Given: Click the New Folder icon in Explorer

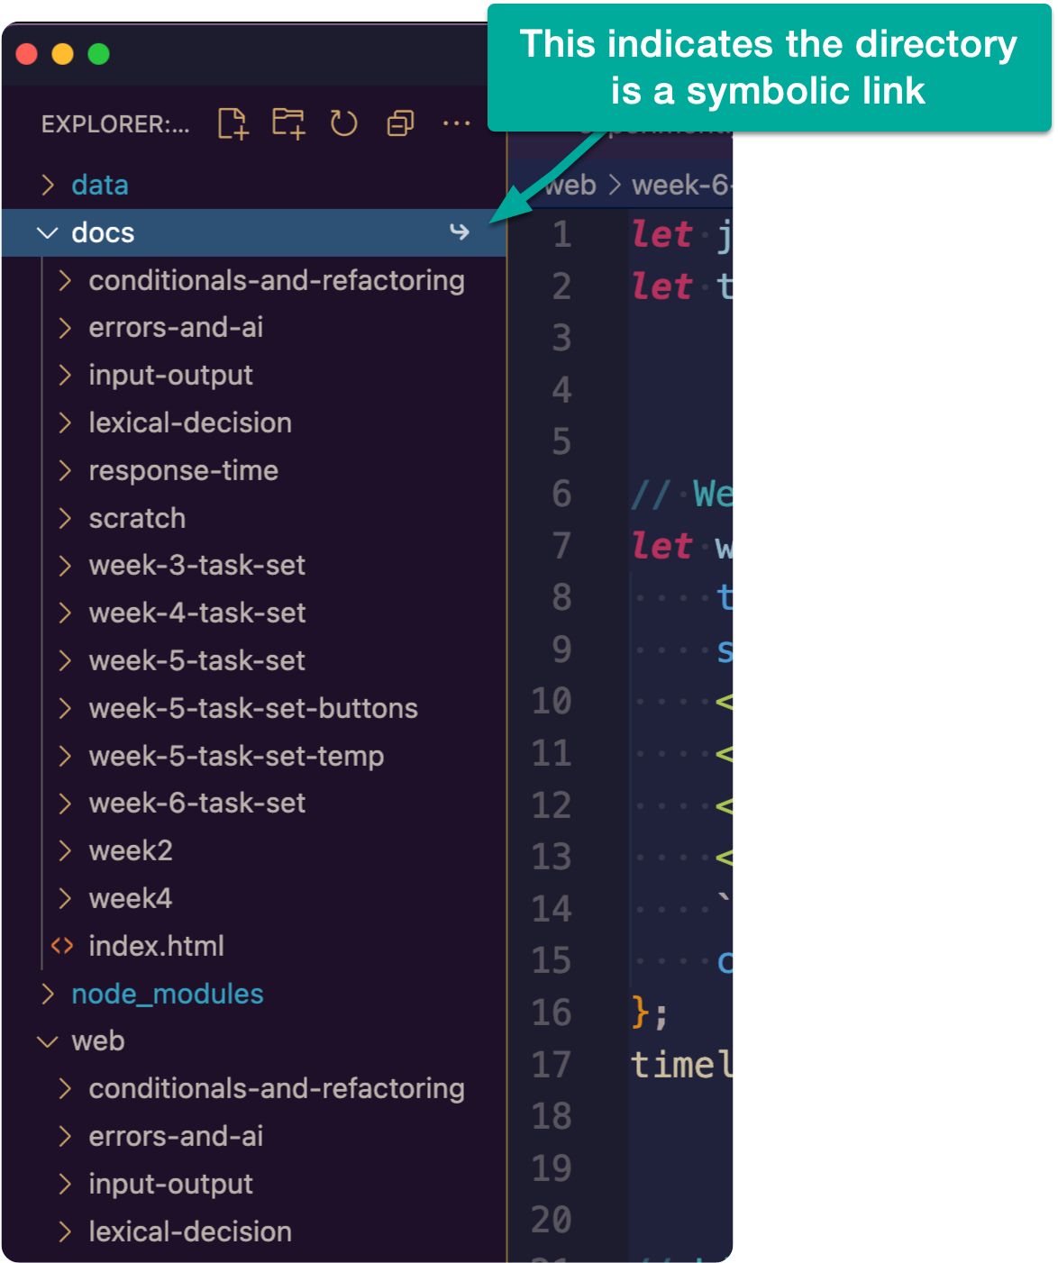Looking at the screenshot, I should coord(288,123).
